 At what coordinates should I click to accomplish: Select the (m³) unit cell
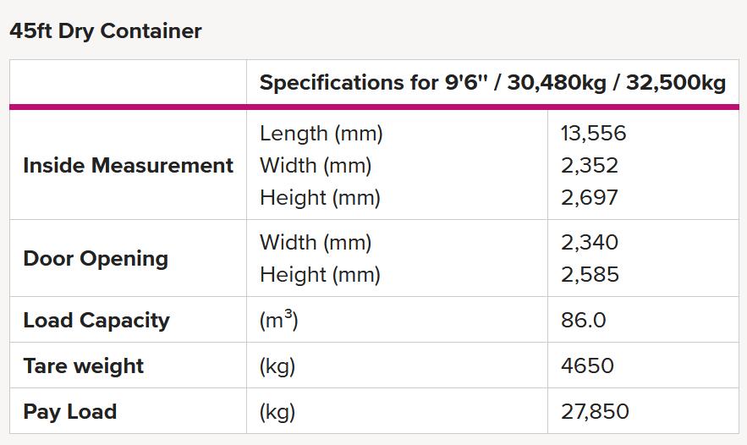pyautogui.click(x=278, y=320)
